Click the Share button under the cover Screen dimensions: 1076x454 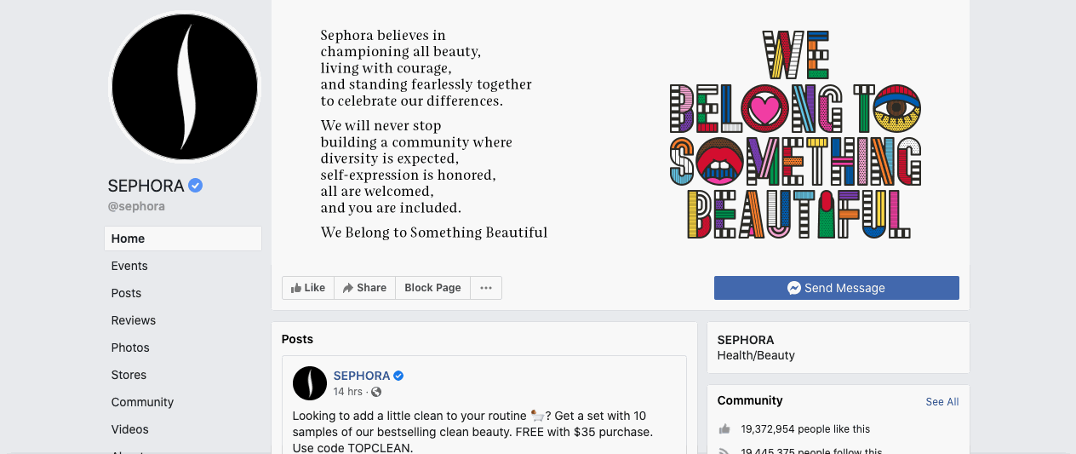[x=364, y=288]
